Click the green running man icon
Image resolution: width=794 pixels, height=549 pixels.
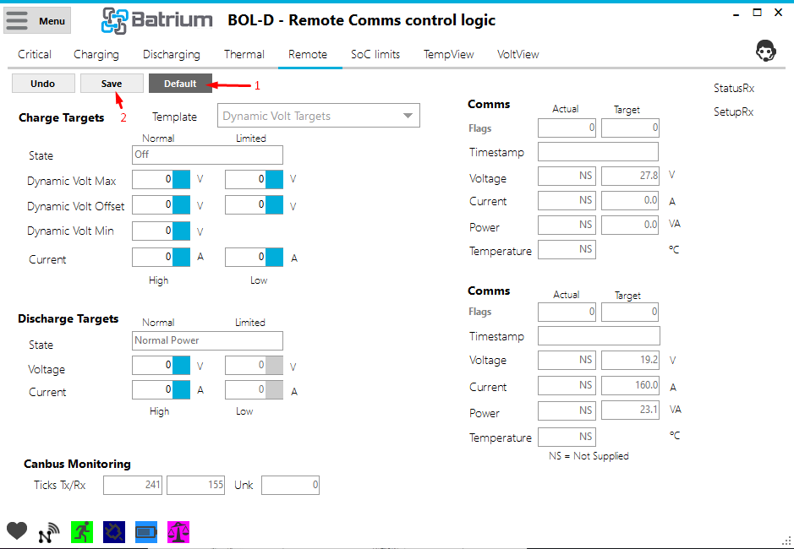click(82, 531)
